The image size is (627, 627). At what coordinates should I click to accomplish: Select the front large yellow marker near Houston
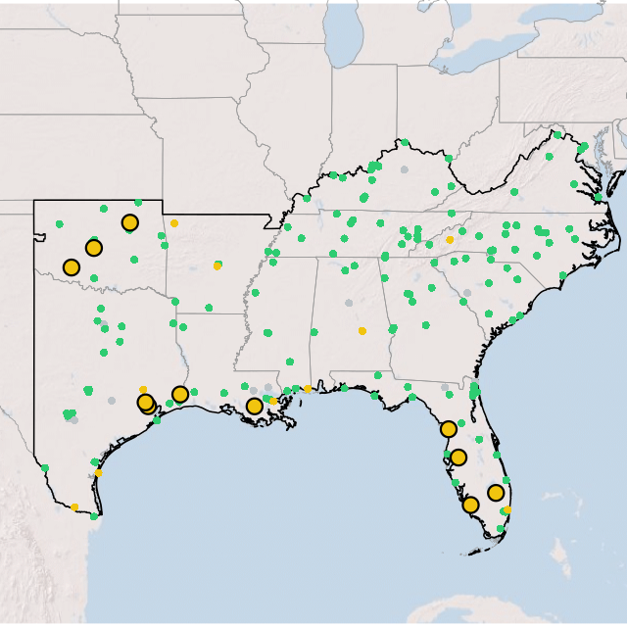[x=146, y=403]
